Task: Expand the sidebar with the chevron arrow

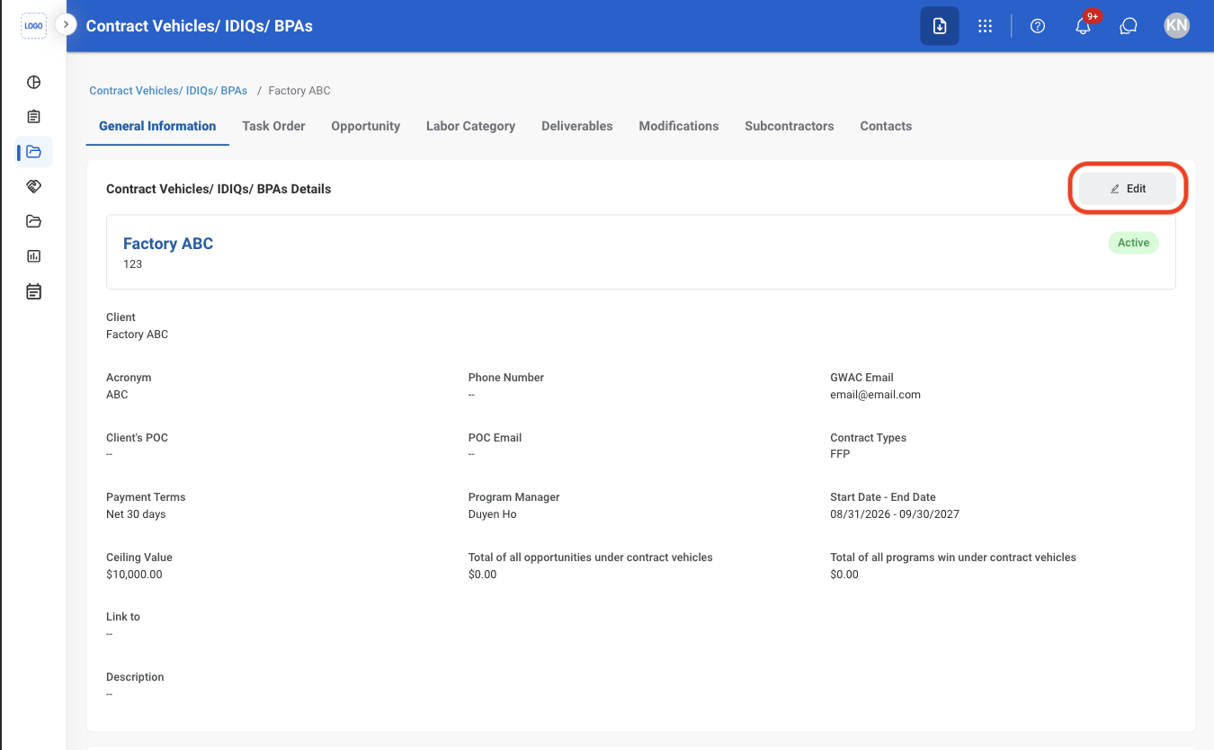Action: 66,24
